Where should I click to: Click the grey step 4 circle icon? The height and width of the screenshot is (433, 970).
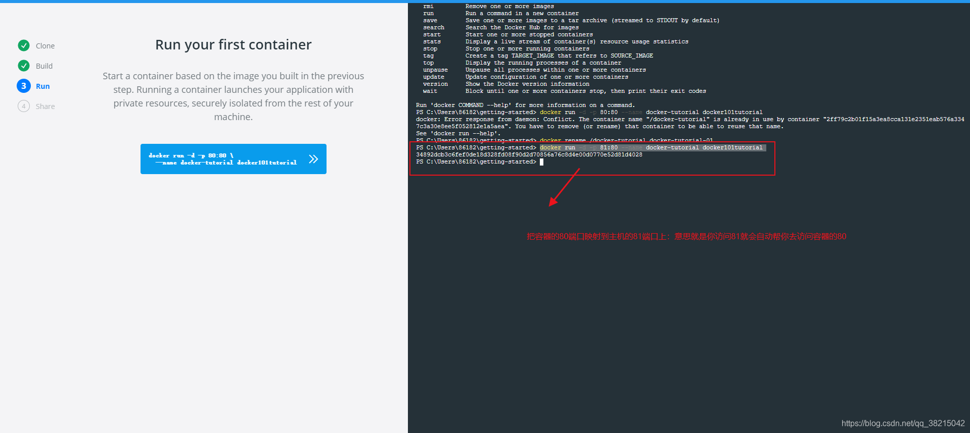[x=24, y=106]
